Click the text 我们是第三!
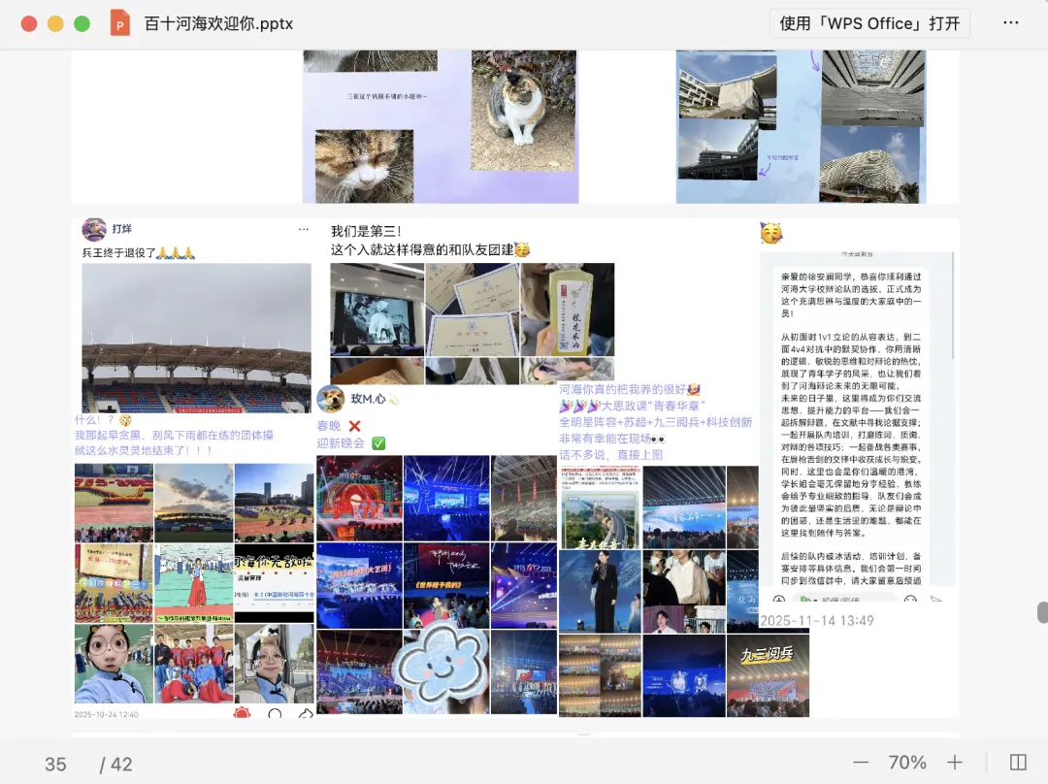Screen dimensions: 1048x784 [x=366, y=231]
